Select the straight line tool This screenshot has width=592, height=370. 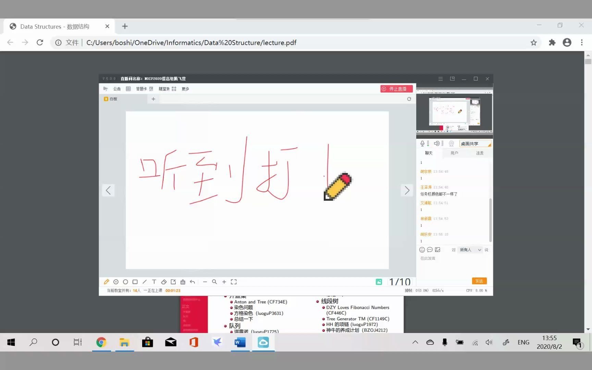click(x=145, y=282)
